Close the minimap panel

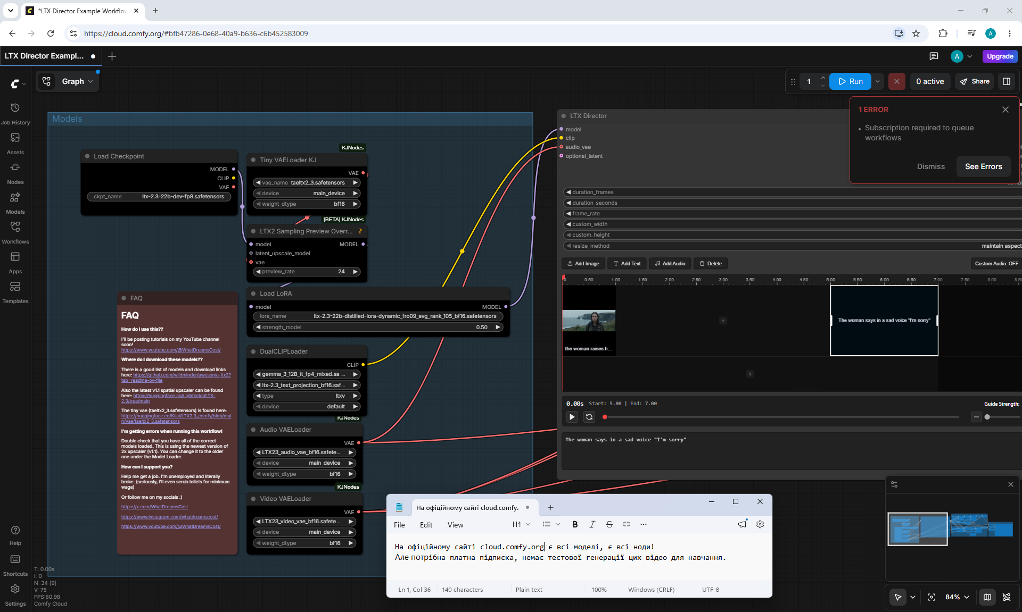coord(1011,484)
